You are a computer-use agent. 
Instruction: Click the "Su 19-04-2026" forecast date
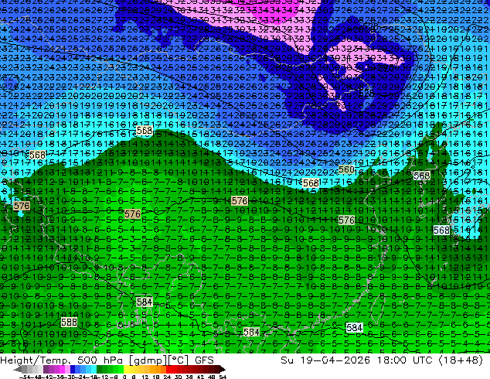tap(326, 360)
